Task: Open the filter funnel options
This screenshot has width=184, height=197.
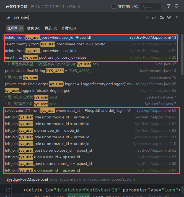Action: [x=169, y=6]
